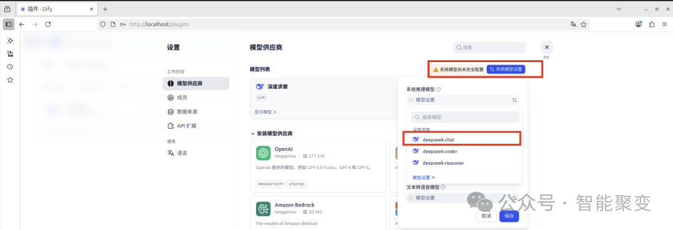Image resolution: width=673 pixels, height=230 pixels.
Task: Open the system reasoning model dropdown
Action: click(462, 100)
